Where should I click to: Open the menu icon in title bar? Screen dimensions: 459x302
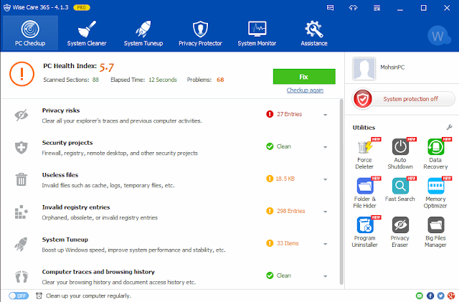[x=377, y=8]
